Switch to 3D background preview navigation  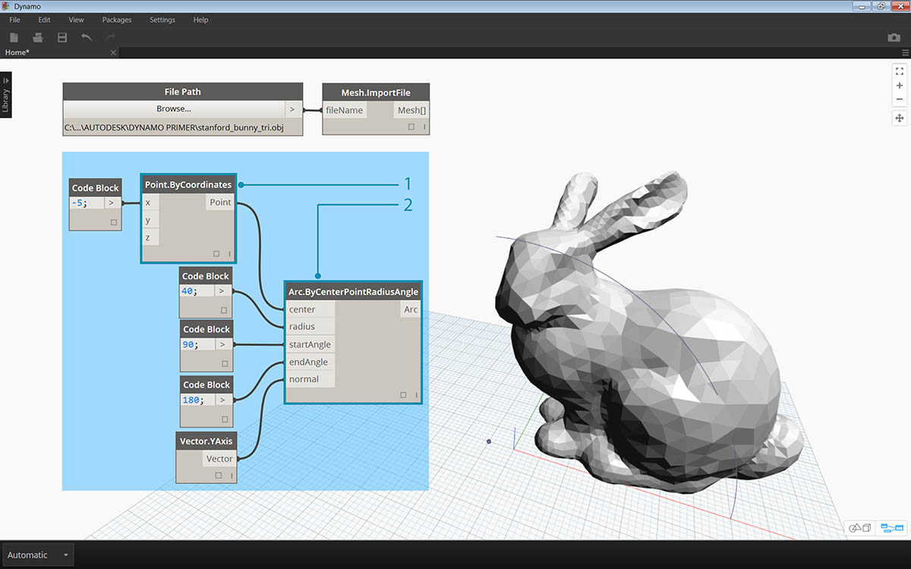[859, 527]
